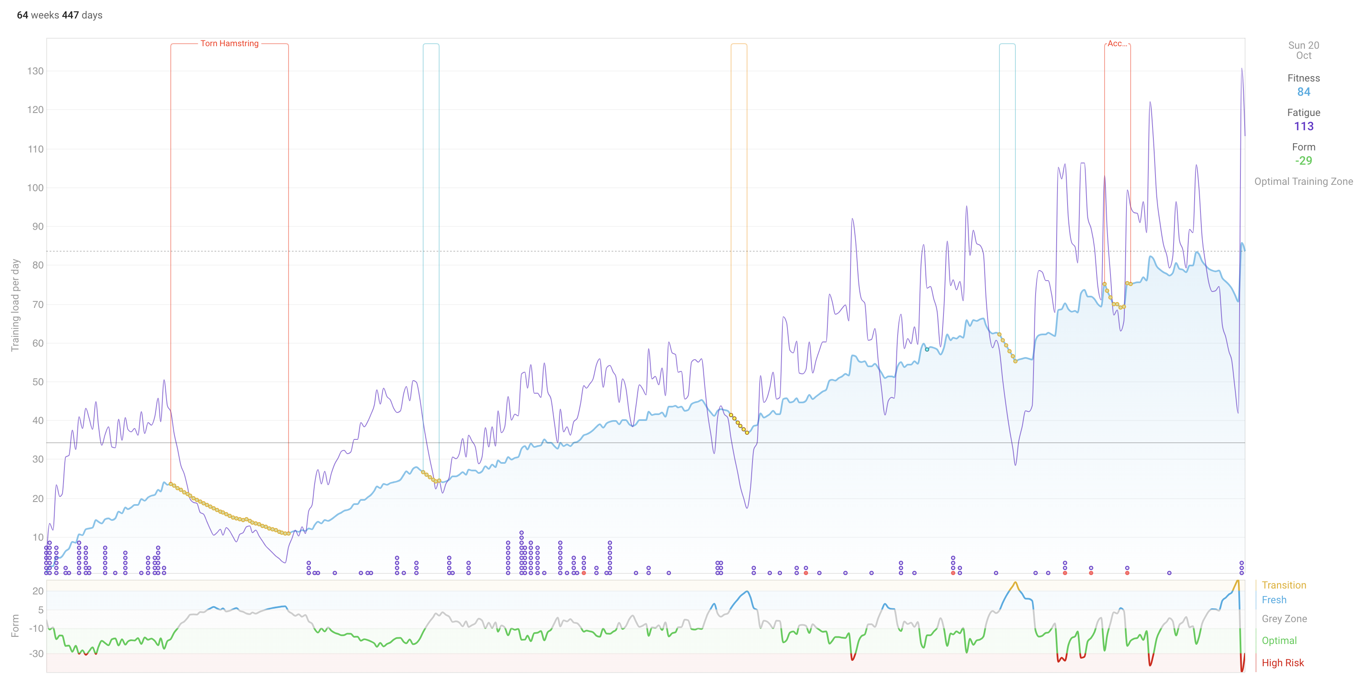Click the Torn Hamstring injury label
Screen dimensions: 1362x678
[230, 43]
